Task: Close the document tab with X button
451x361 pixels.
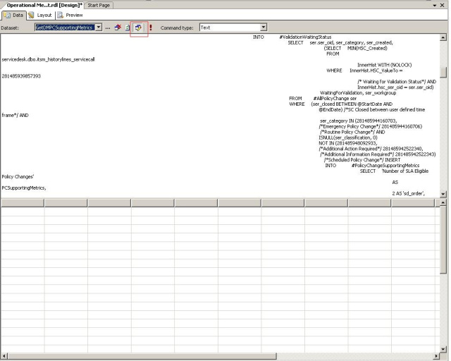Action: [443, 5]
